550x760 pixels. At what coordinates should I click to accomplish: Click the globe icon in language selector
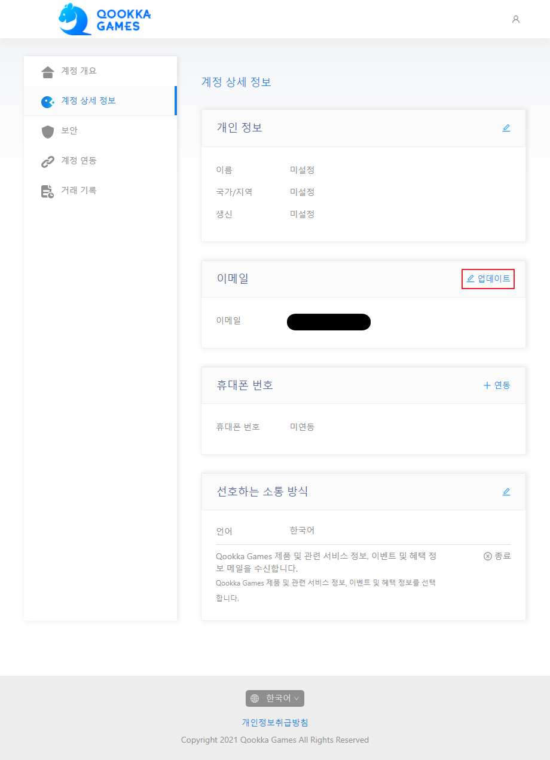255,698
